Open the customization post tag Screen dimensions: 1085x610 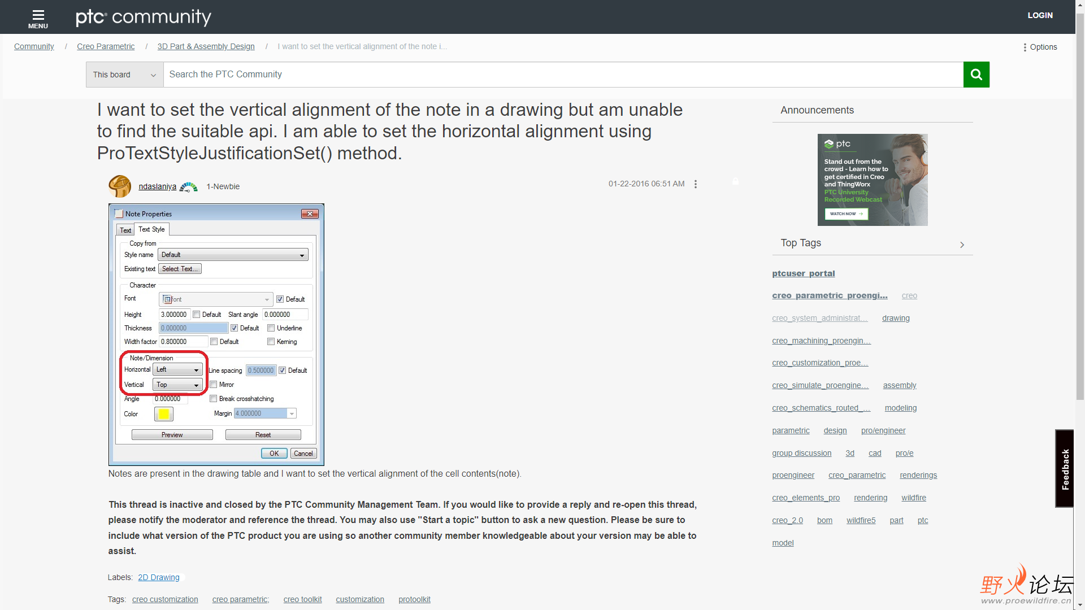point(360,599)
